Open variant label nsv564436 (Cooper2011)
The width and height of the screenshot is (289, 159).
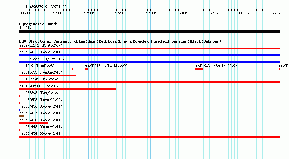click(x=41, y=106)
